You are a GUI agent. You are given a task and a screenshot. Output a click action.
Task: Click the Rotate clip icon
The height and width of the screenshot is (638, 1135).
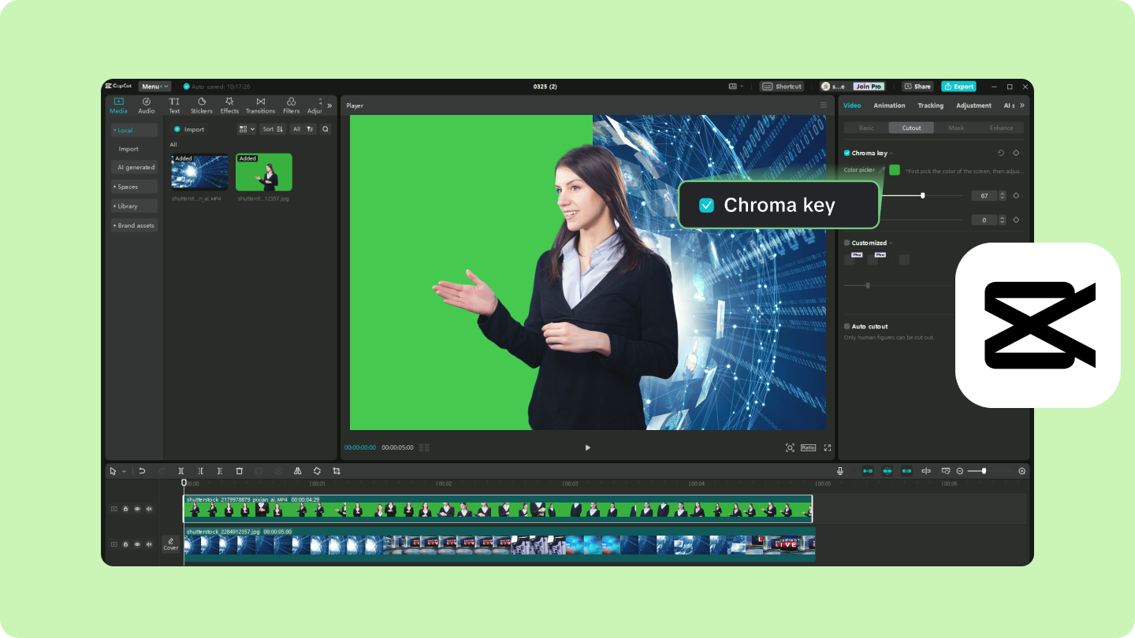(317, 471)
